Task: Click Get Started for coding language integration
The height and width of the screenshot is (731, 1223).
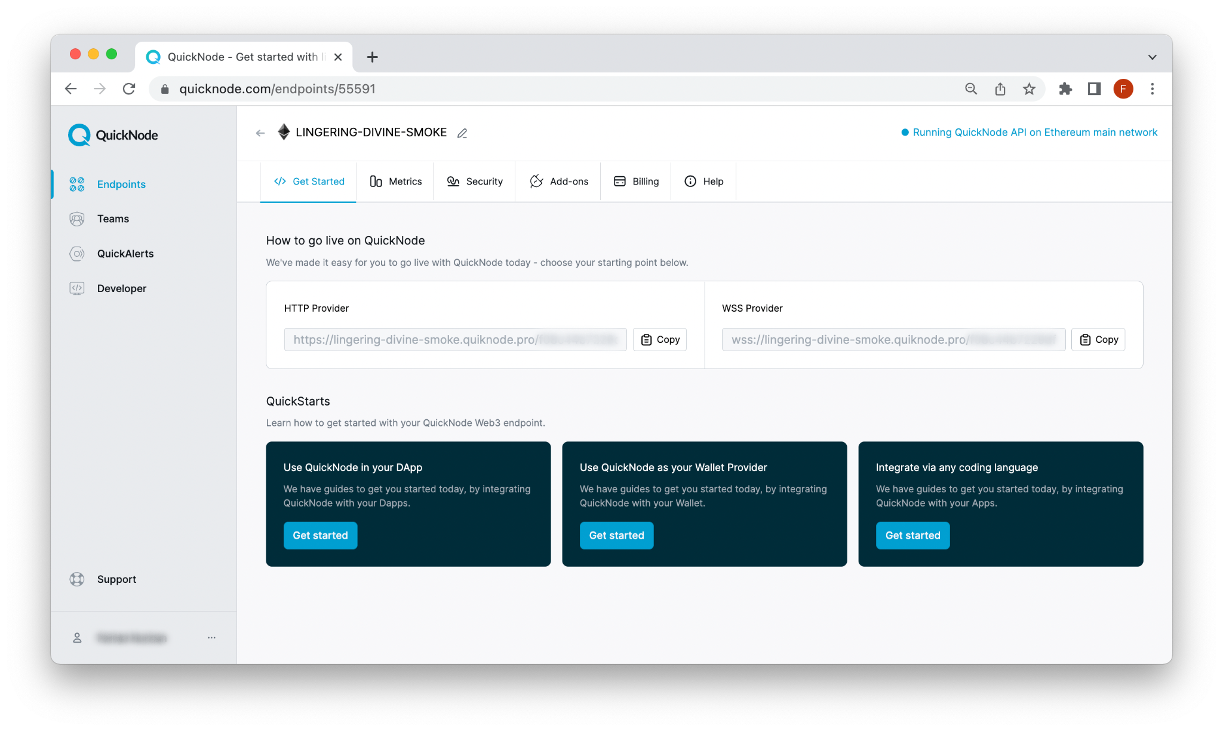Action: coord(912,535)
